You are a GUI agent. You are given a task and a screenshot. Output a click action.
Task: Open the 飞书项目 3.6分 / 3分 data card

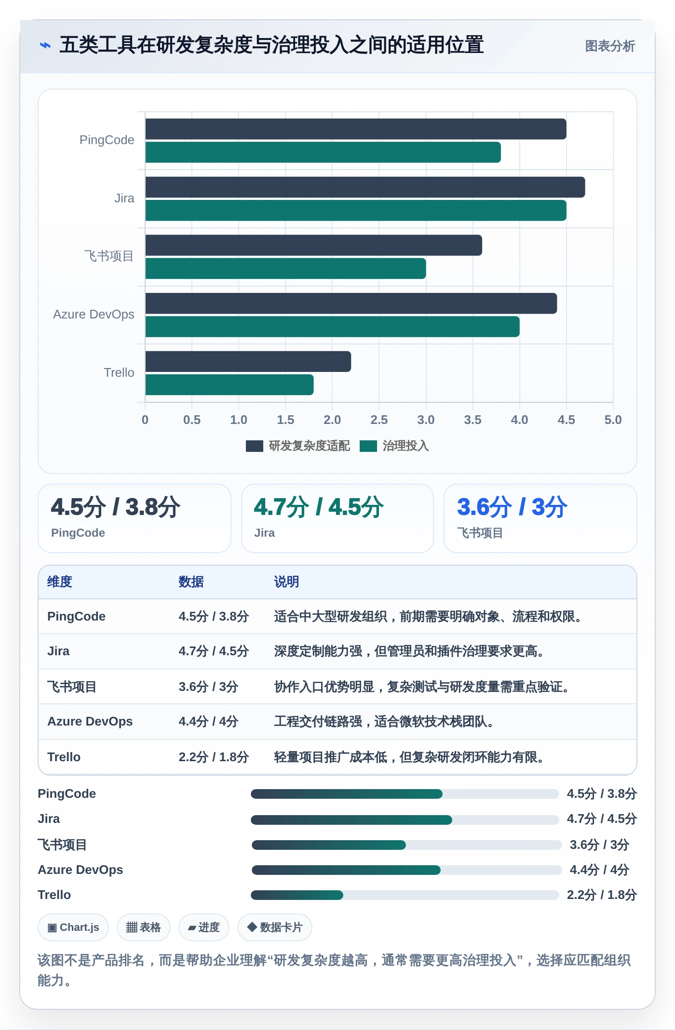[x=540, y=518]
